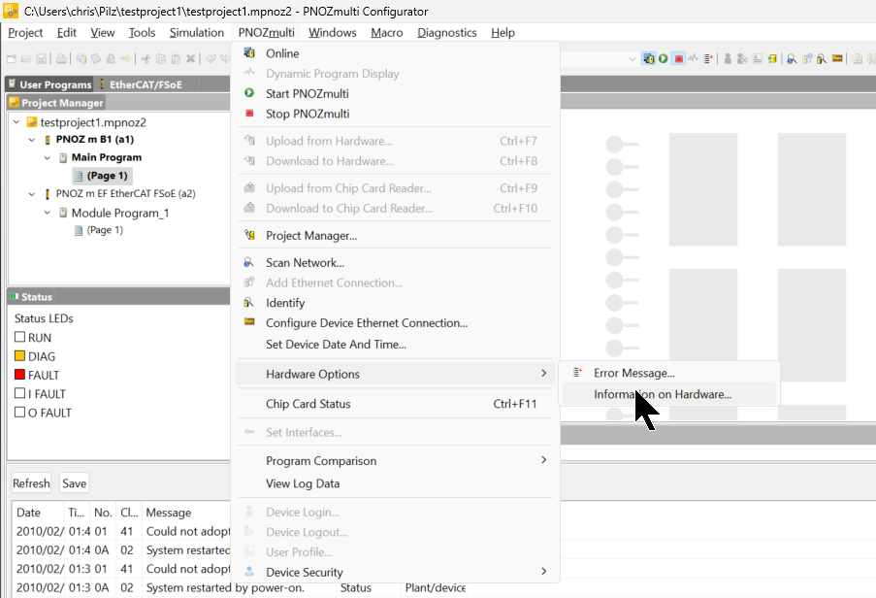The height and width of the screenshot is (598, 876).
Task: Expand the Hardware Options submenu
Action: (x=395, y=374)
